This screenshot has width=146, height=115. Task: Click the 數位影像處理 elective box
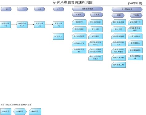[x=119, y=22]
